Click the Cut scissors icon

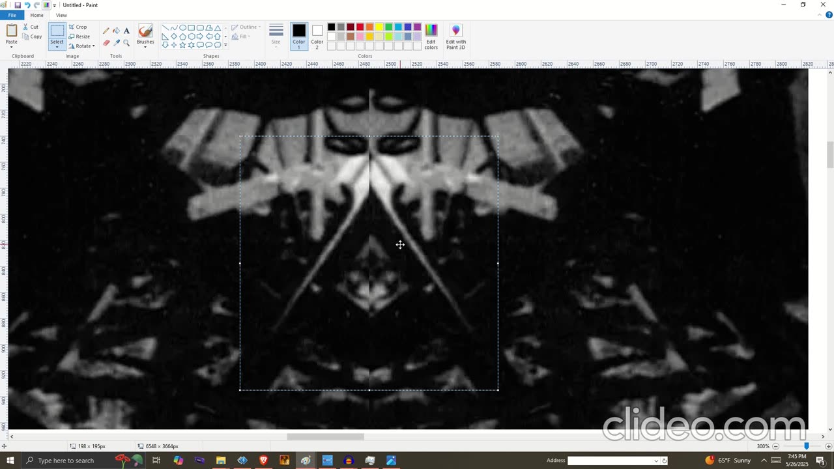click(x=25, y=27)
